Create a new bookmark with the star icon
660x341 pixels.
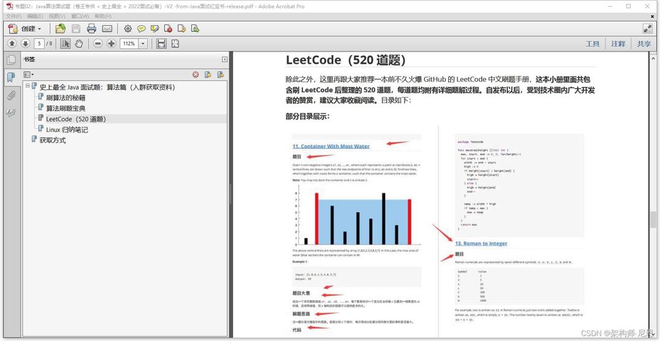click(208, 74)
